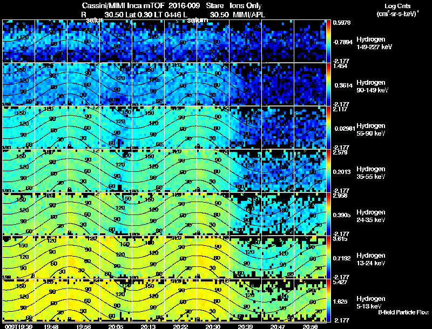
Task: Click the color bar of the 149-227 keV row
Action: pos(328,41)
